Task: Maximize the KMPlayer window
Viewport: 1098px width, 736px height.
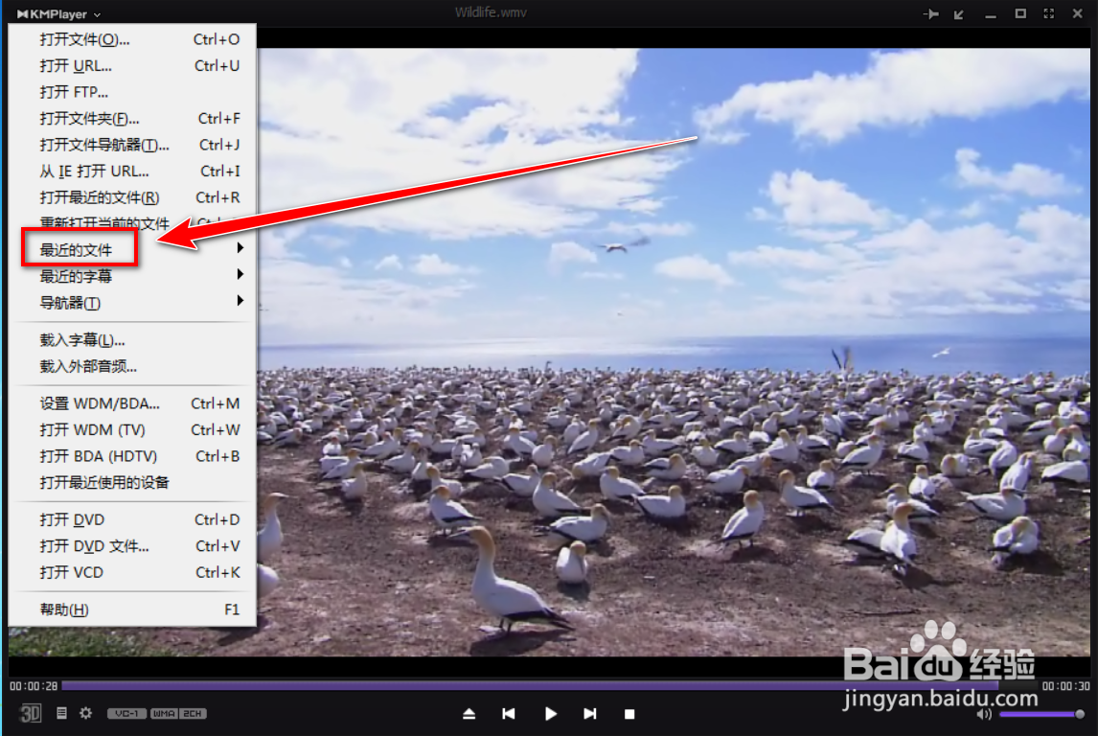Action: pos(1020,13)
